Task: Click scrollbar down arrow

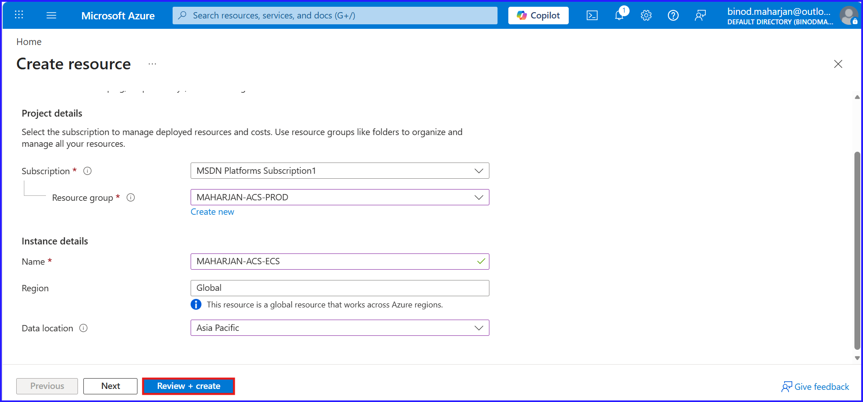Action: click(857, 358)
